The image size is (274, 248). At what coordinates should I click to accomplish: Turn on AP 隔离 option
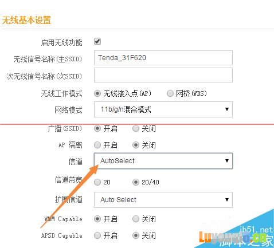click(x=97, y=145)
